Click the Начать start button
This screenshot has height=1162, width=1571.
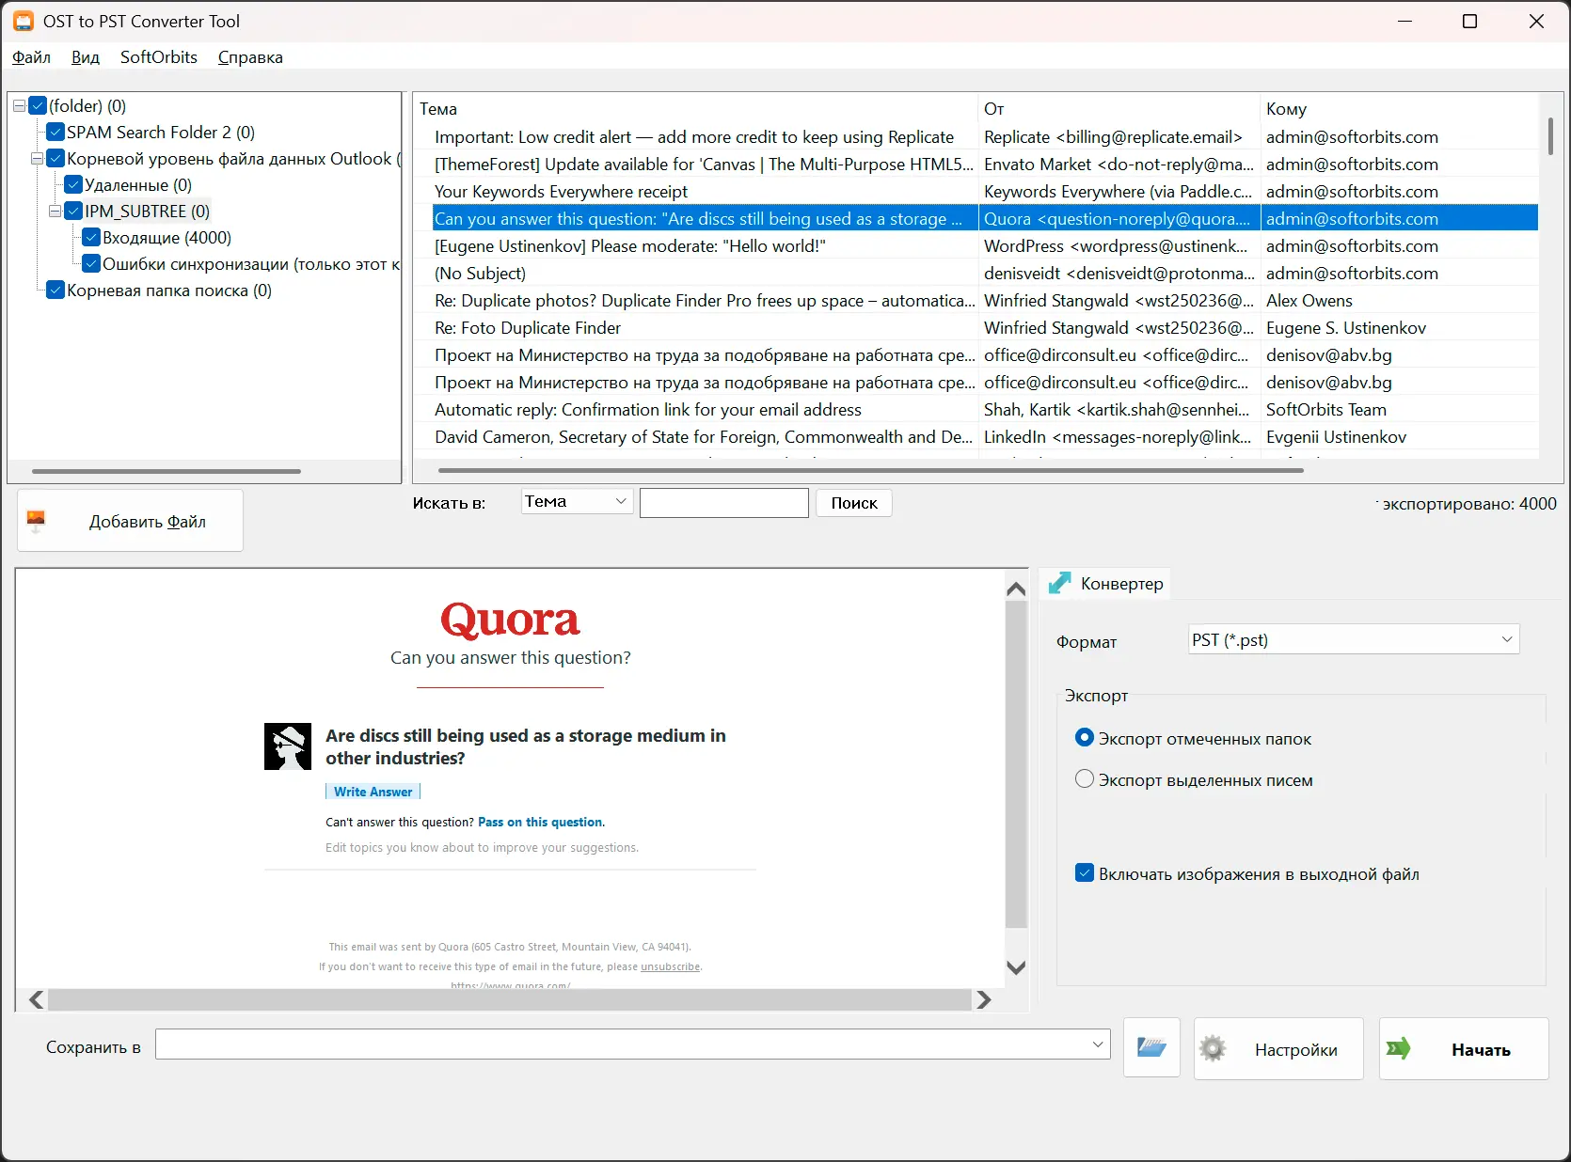pyautogui.click(x=1464, y=1048)
